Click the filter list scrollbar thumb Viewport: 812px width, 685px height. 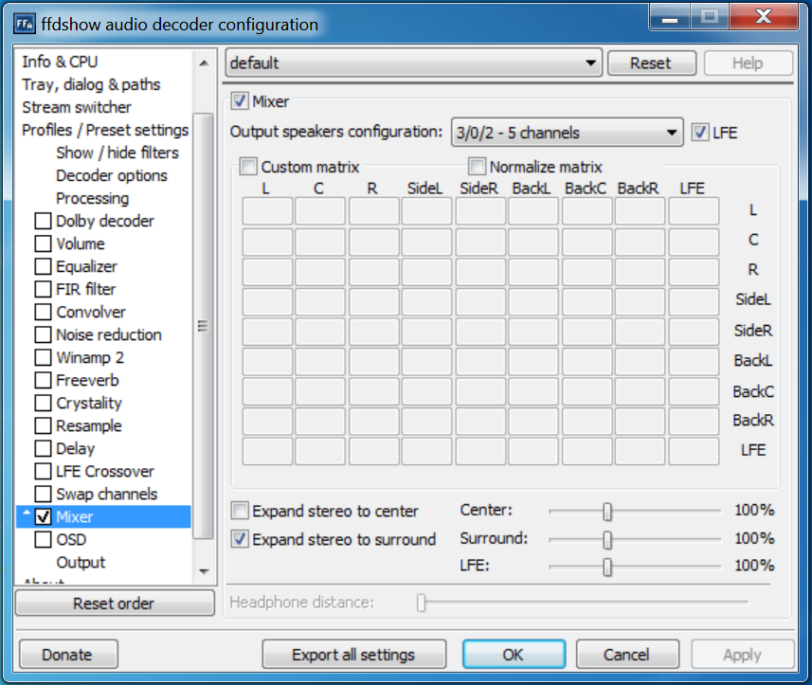click(202, 326)
